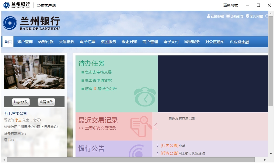This screenshot has width=274, height=163.
Task: Click the horizontal scrollbar right arrow
Action: [265, 159]
